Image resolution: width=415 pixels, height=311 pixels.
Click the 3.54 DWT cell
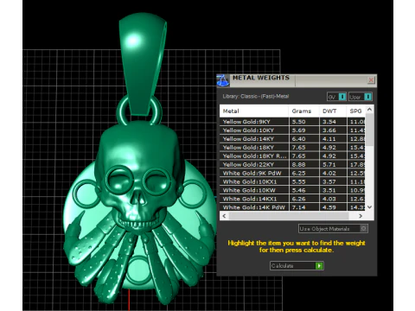point(333,122)
